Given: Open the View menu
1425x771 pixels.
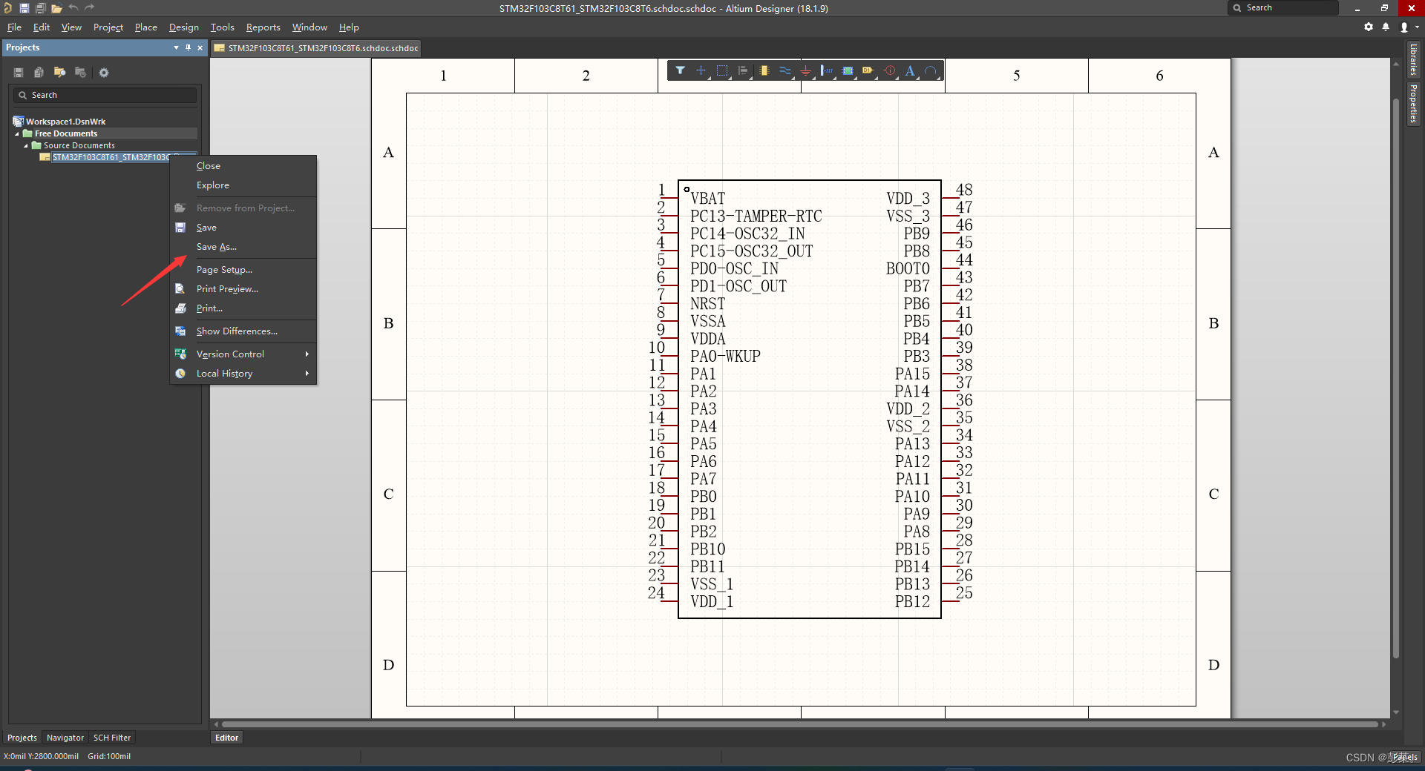Looking at the screenshot, I should (x=71, y=27).
